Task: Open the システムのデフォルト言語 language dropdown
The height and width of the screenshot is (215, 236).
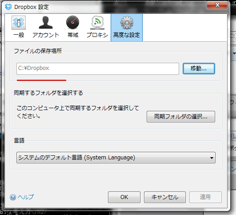Action: 116,158
